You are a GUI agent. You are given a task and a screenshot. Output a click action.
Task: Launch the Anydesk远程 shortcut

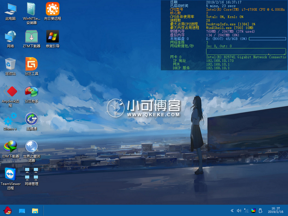coord(10,96)
